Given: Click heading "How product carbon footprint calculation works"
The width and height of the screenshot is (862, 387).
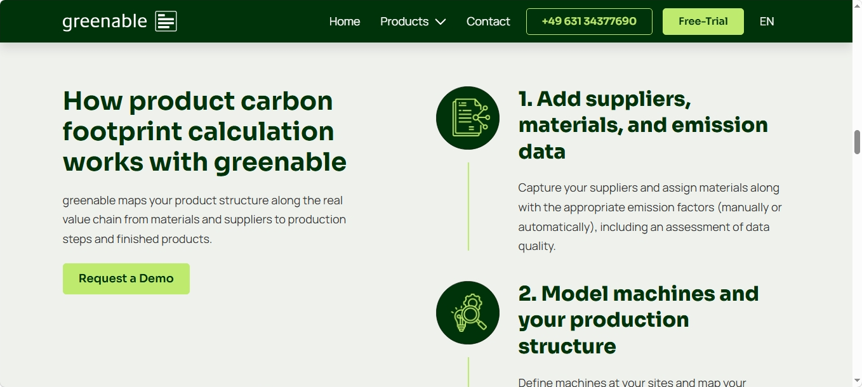Looking at the screenshot, I should pos(204,131).
